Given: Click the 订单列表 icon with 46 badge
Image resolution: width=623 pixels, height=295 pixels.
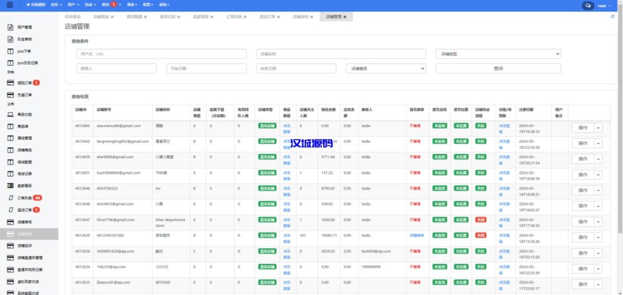Looking at the screenshot, I should click(10, 198).
